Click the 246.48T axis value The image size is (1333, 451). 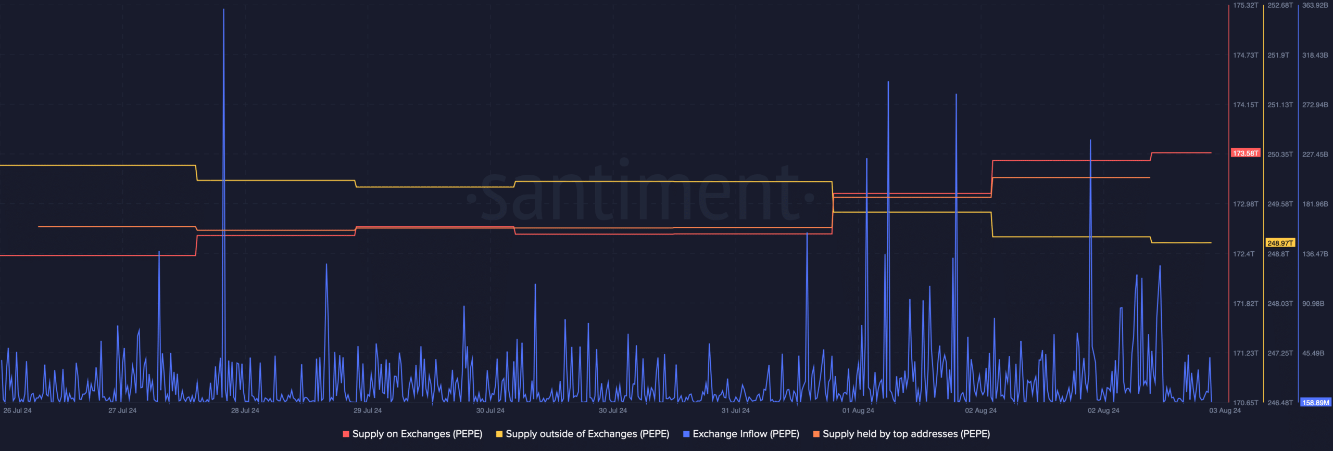point(1280,403)
